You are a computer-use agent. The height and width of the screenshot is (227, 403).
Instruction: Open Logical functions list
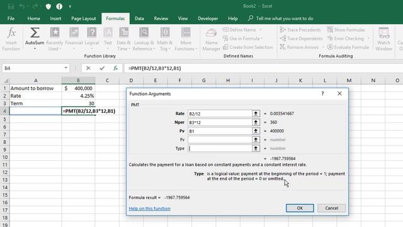click(92, 39)
